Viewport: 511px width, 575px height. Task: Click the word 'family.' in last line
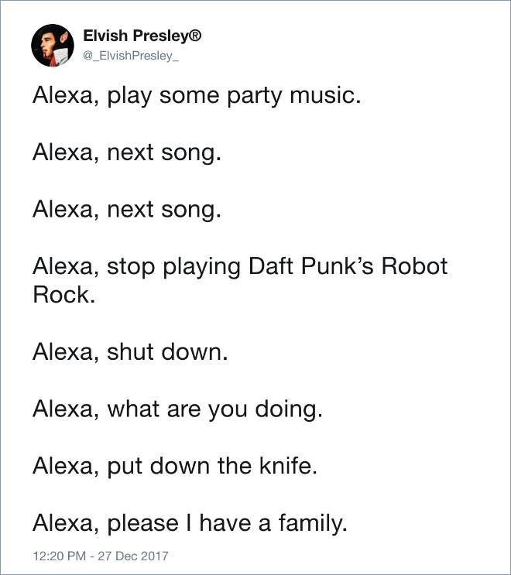click(x=313, y=523)
